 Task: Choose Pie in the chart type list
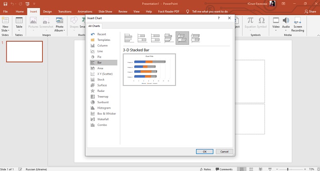click(100, 57)
